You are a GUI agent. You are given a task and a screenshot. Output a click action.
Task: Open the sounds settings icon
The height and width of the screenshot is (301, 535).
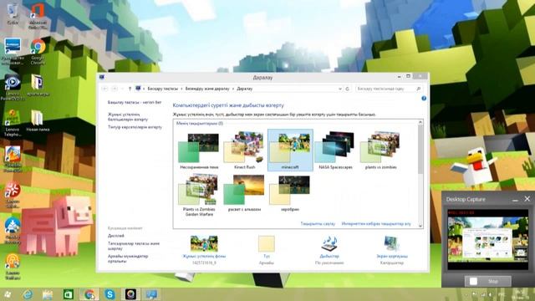point(329,243)
